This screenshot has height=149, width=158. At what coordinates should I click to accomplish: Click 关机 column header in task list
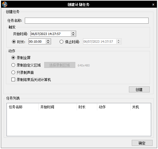coord(141,107)
